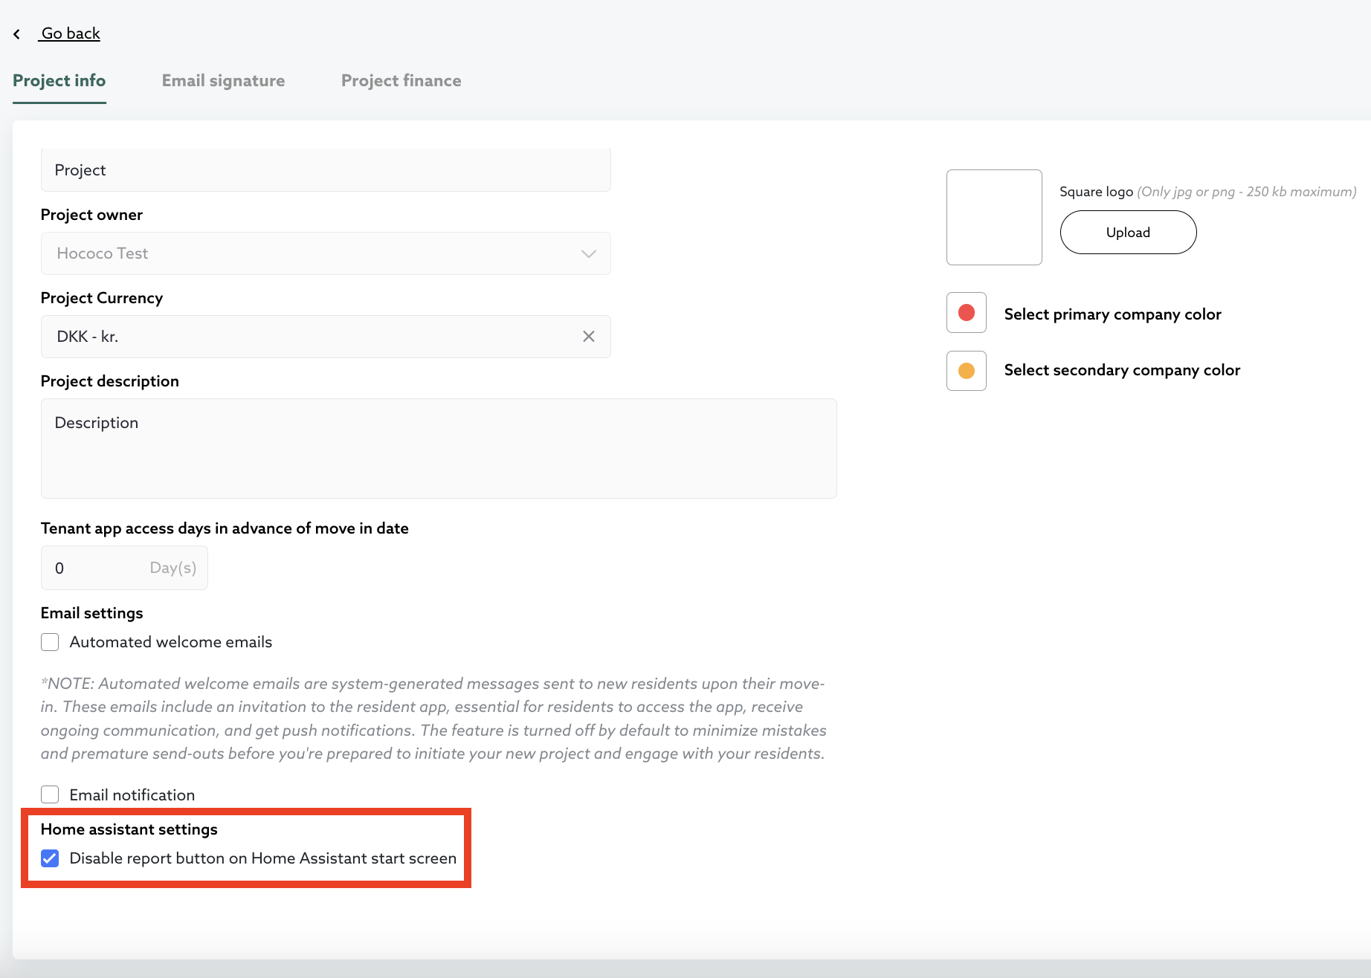
Task: Focus the Project name input field
Action: click(326, 170)
